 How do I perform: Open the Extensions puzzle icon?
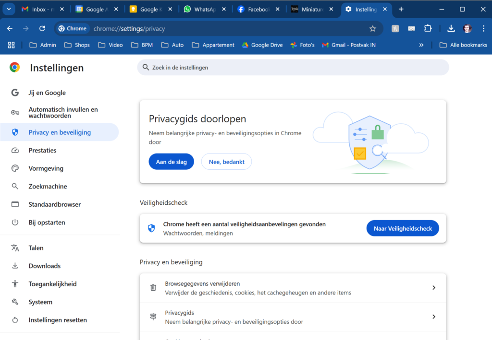(x=428, y=28)
